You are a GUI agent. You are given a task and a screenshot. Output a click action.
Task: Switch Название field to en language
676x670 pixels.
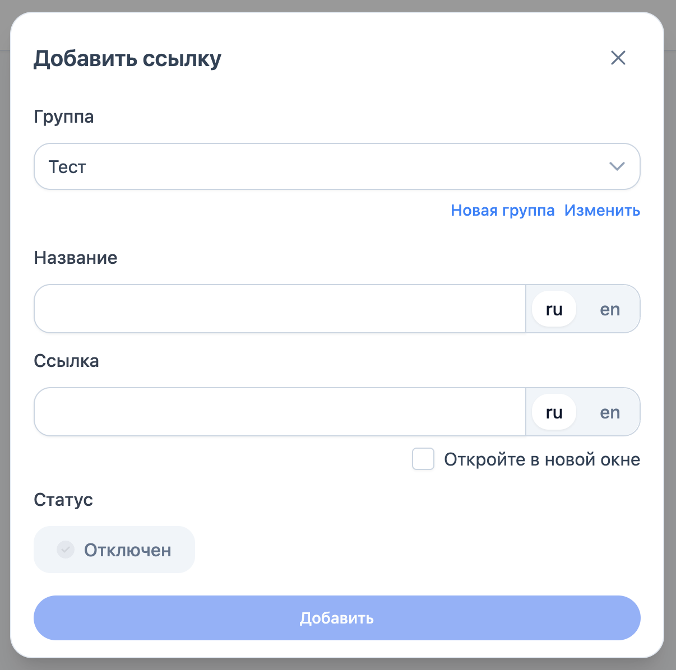[610, 309]
